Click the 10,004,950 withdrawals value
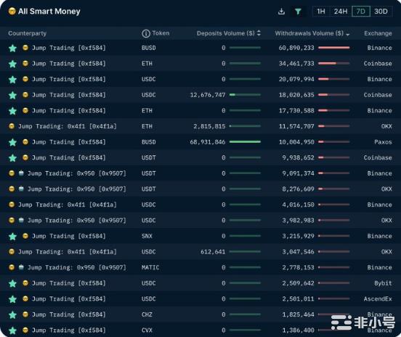The width and height of the screenshot is (401, 337). [296, 142]
